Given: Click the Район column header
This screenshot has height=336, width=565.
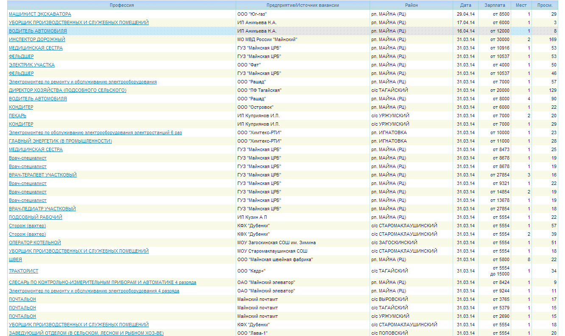Looking at the screenshot, I should tap(411, 5).
